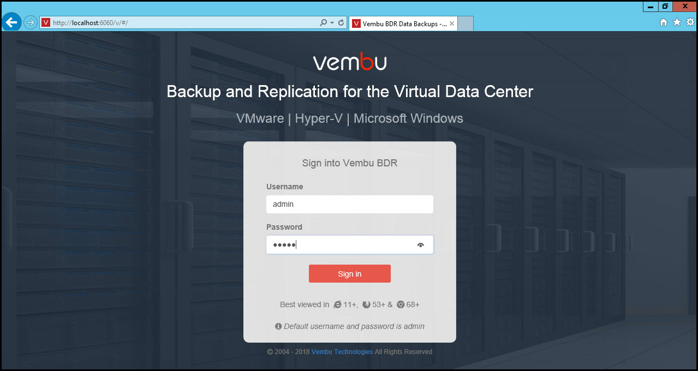Screen dimensions: 698x371
Task: Minimize the browser window
Action: [x=651, y=7]
